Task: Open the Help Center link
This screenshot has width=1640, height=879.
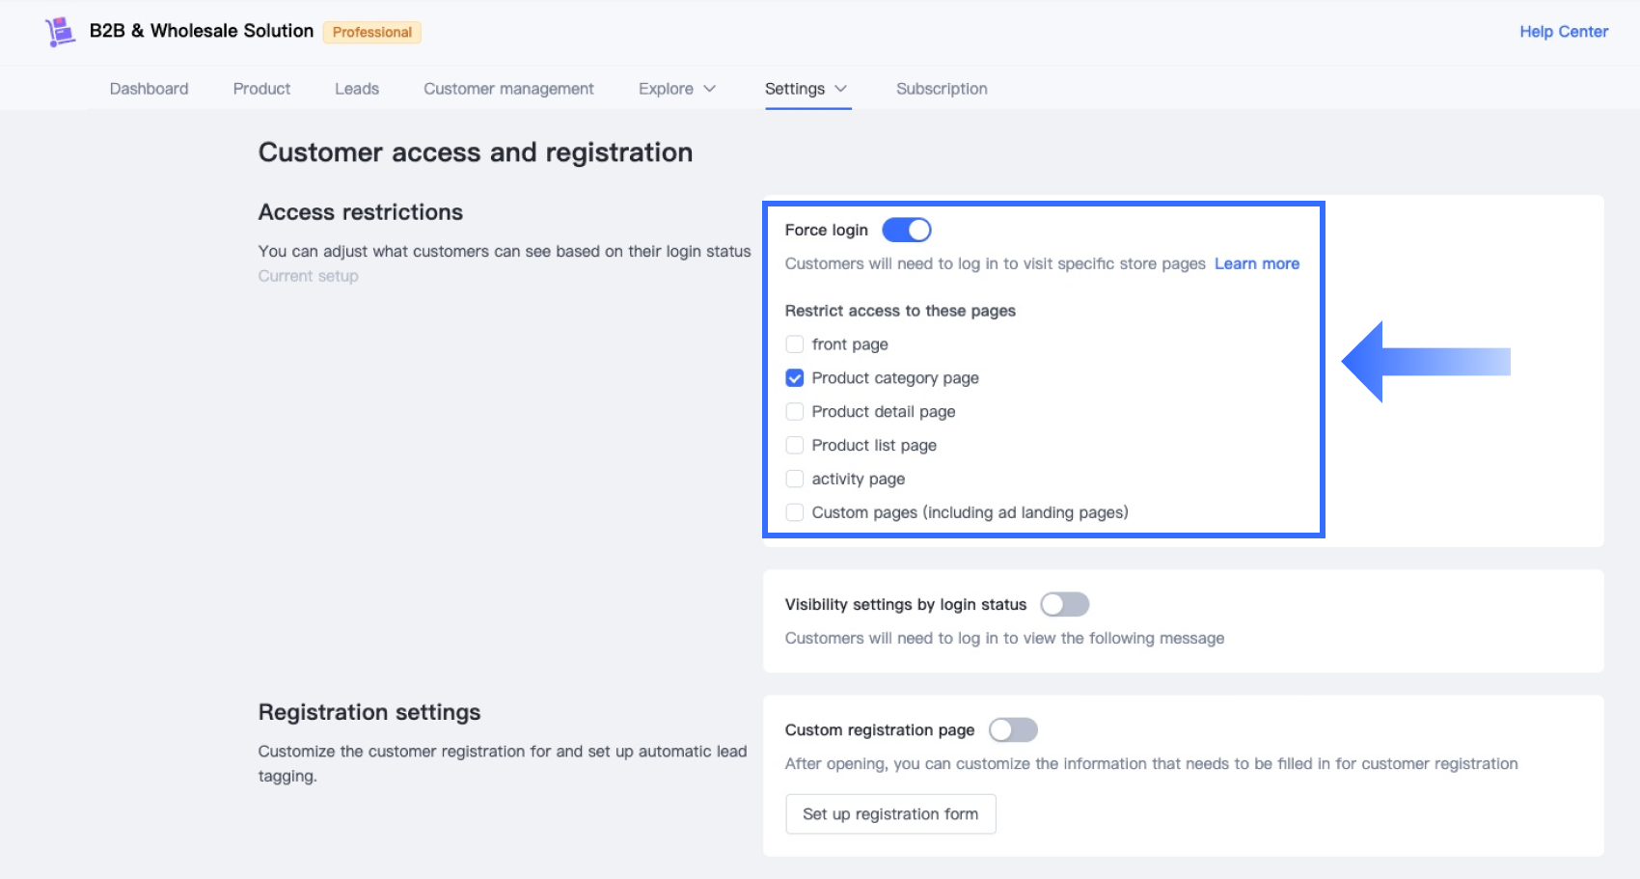Action: tap(1563, 32)
